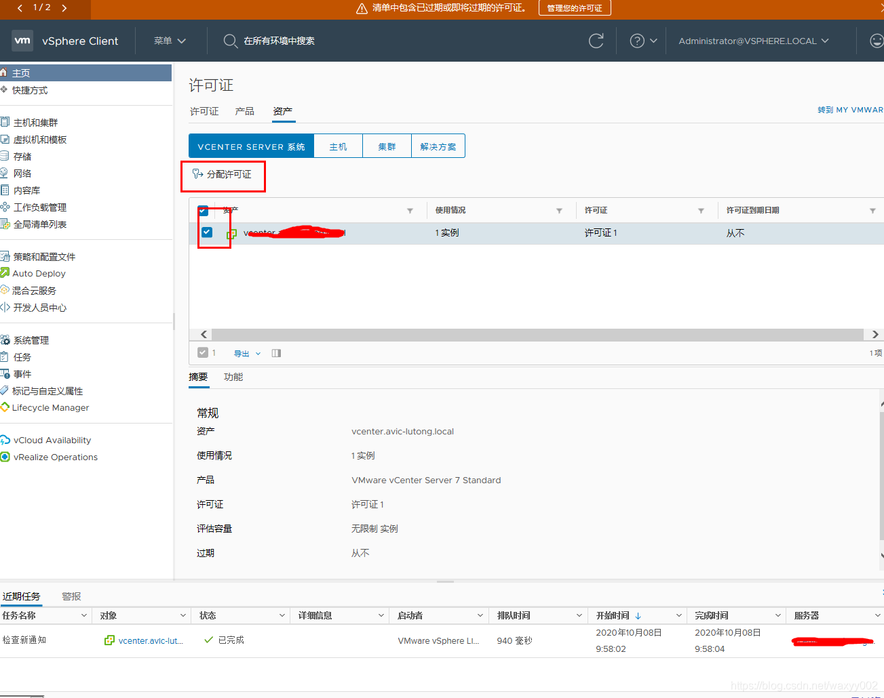Click 管理您的许可证 button

point(575,8)
